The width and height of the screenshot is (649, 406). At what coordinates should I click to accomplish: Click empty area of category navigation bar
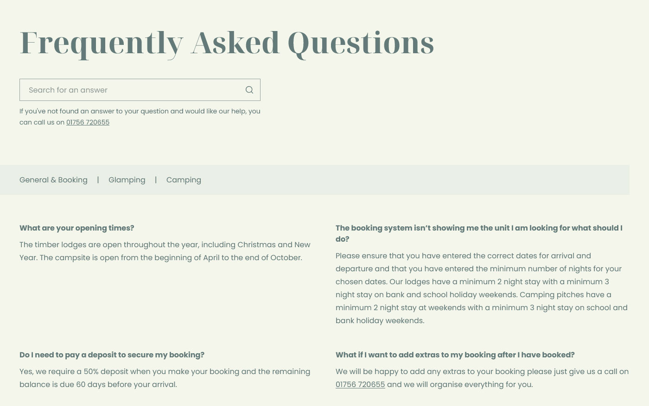[413, 180]
